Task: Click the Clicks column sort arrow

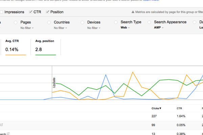Action: point(160,108)
